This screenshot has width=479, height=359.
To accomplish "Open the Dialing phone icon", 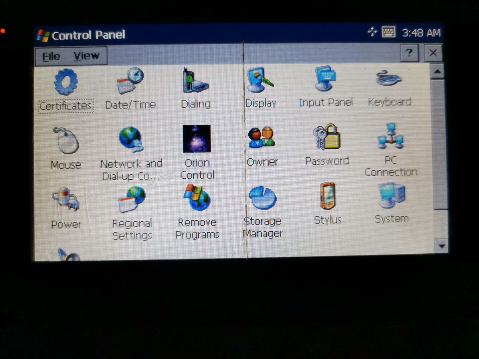I will (195, 81).
